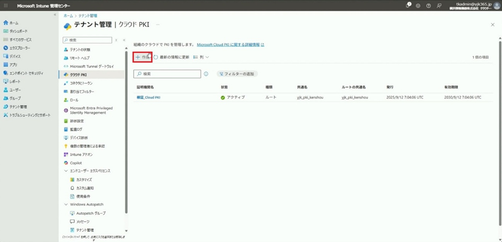Viewport: 502px width, 242px height.
Task: Open the notifications bell icon
Action: 408,5
